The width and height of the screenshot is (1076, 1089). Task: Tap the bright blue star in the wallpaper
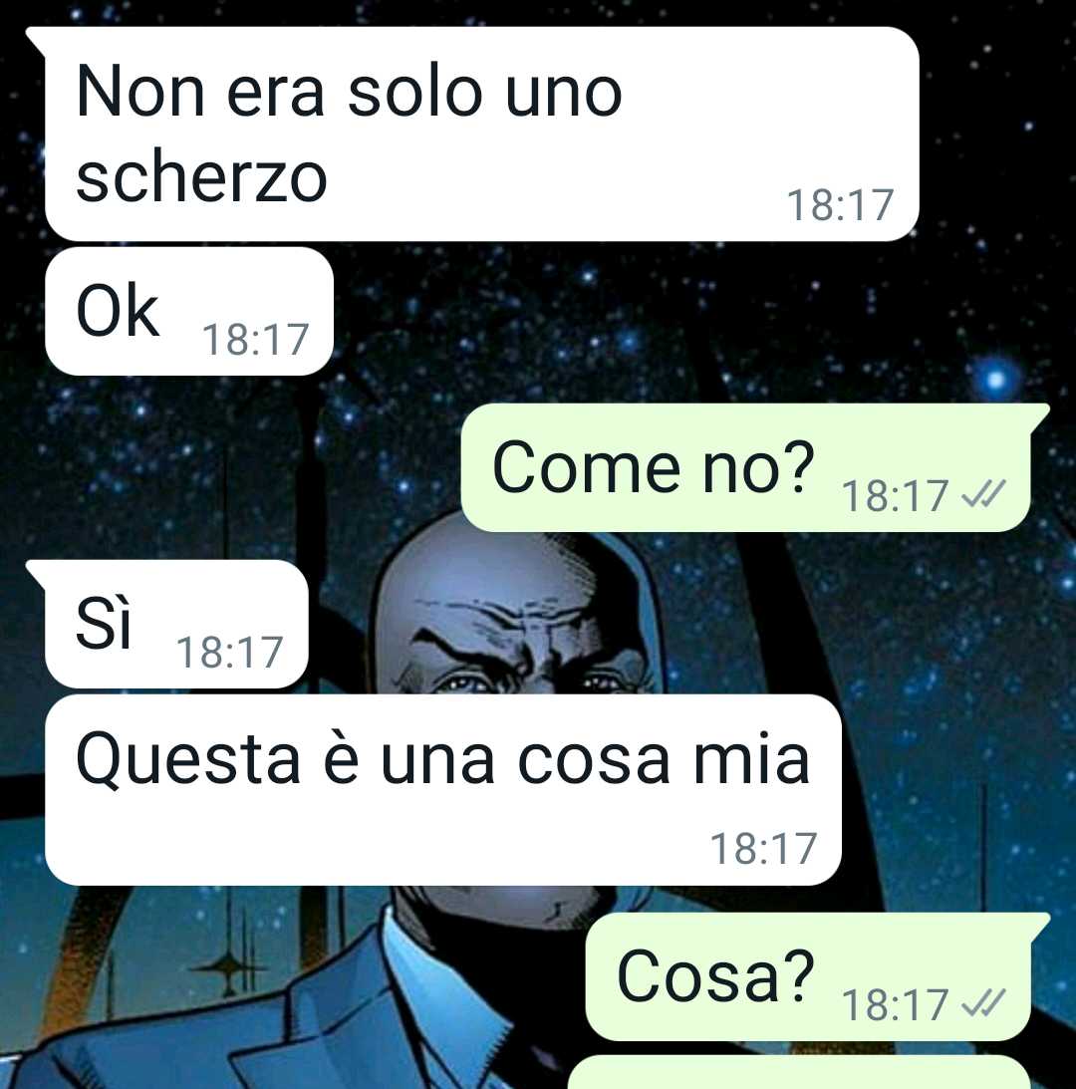point(996,380)
